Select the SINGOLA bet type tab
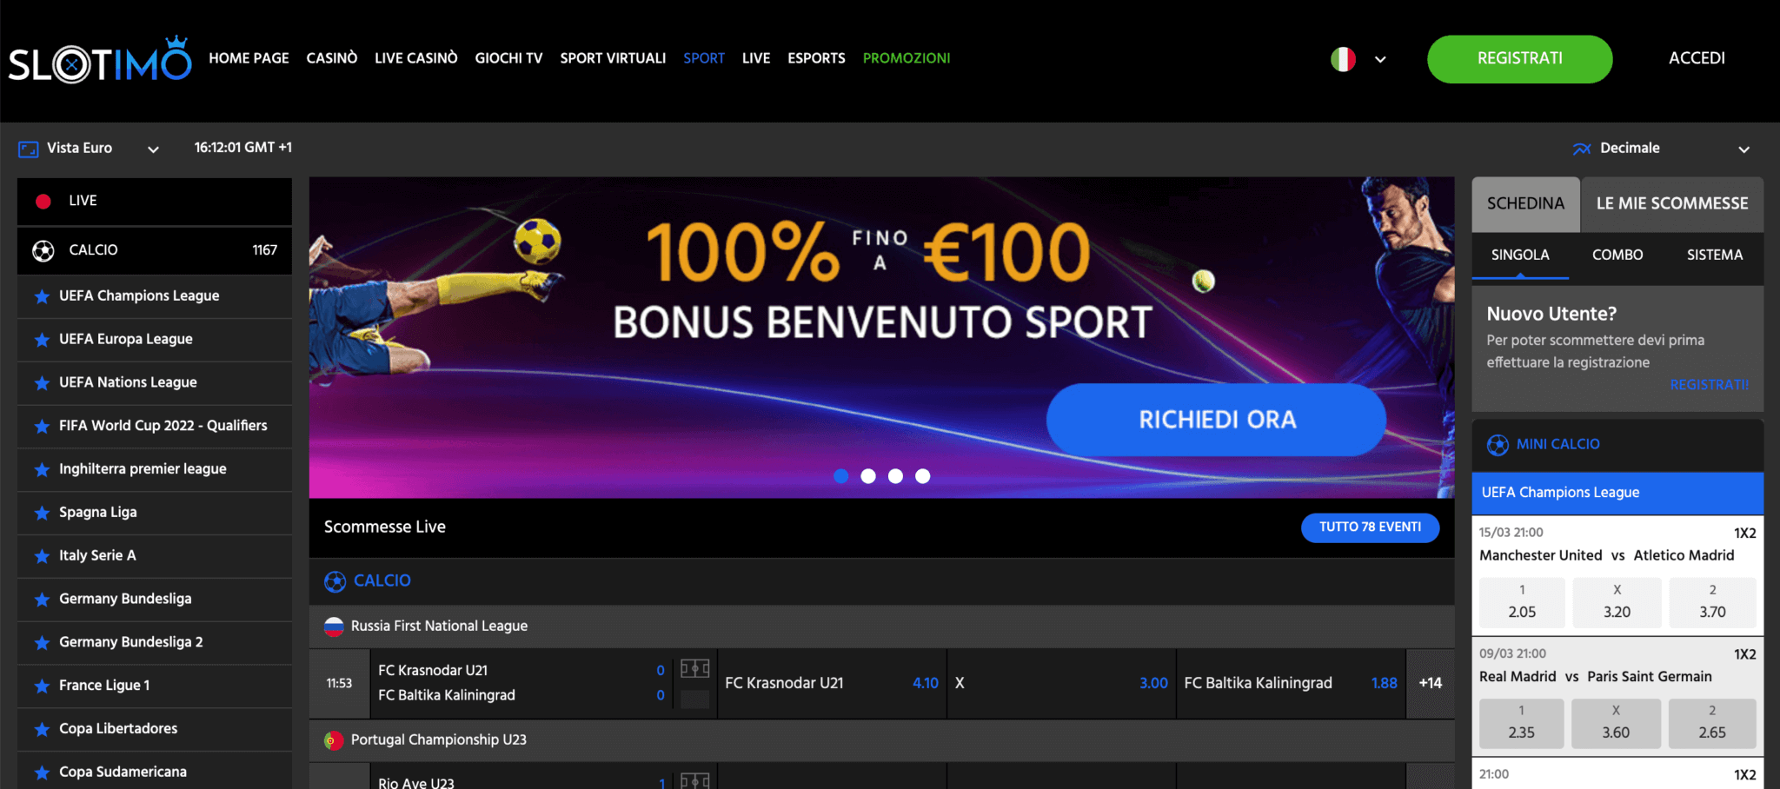Viewport: 1780px width, 789px height. [1520, 255]
